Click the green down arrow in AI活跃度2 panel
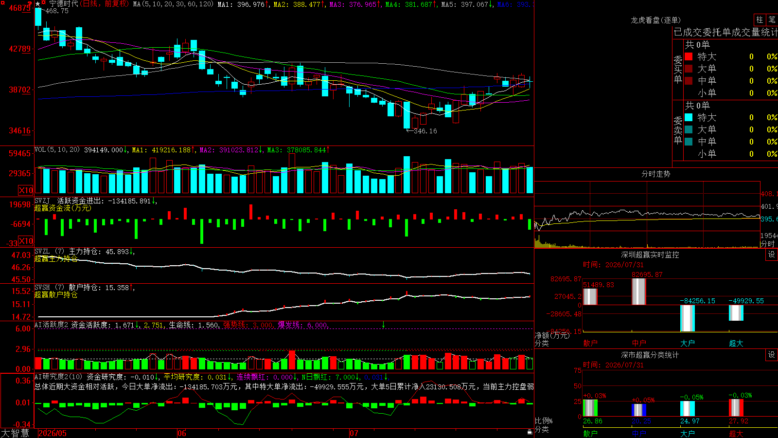778x438 pixels. 383,325
